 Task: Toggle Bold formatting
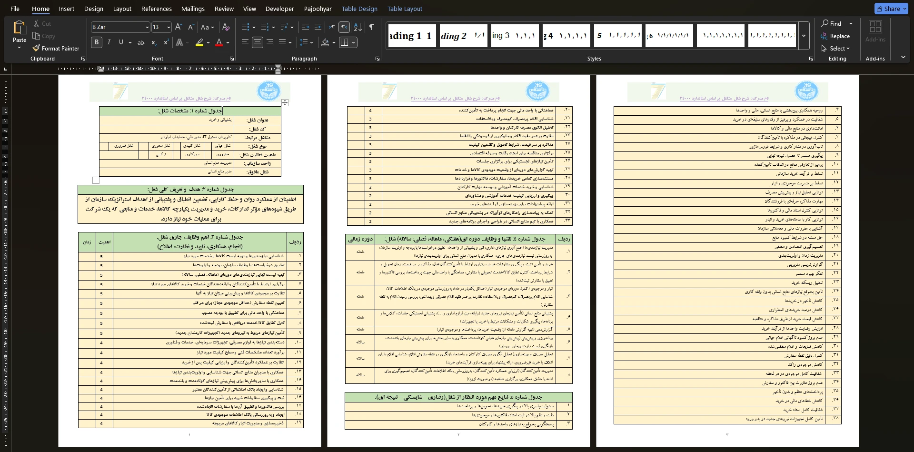(x=97, y=42)
